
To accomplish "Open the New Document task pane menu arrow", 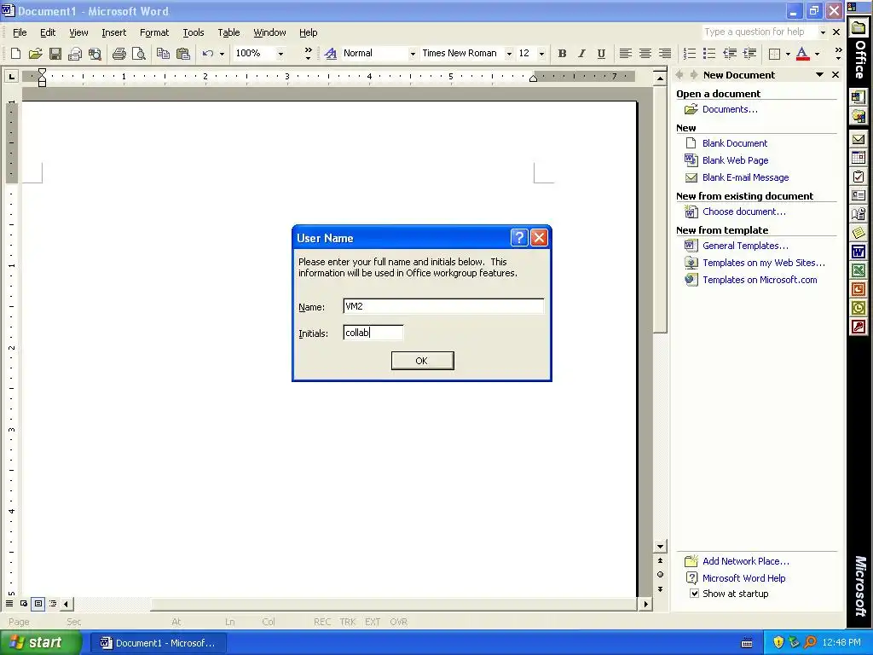I will tap(819, 75).
